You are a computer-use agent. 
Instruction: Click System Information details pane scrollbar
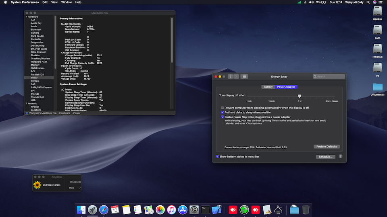click(172, 40)
